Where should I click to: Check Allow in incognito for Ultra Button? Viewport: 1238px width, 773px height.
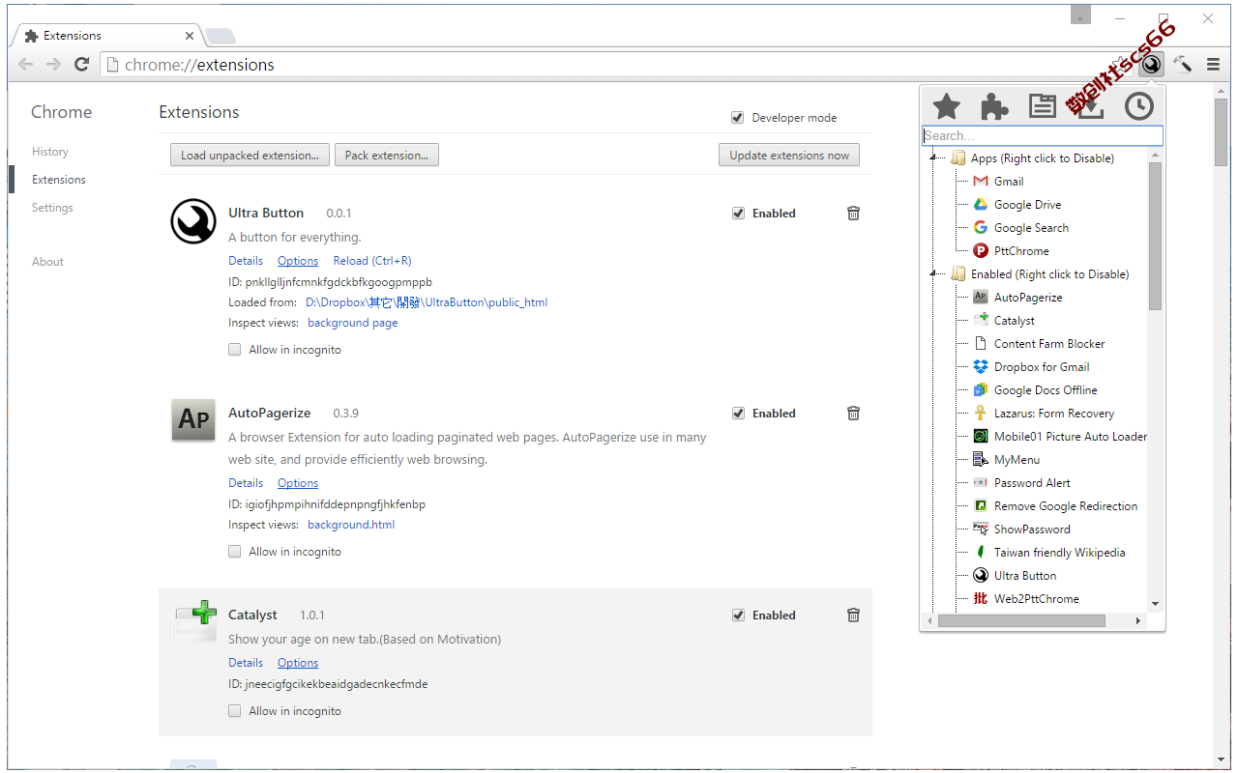click(235, 350)
